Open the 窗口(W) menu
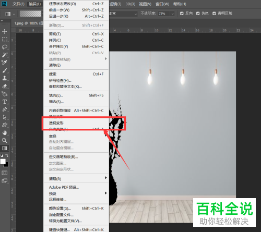 click(x=162, y=4)
